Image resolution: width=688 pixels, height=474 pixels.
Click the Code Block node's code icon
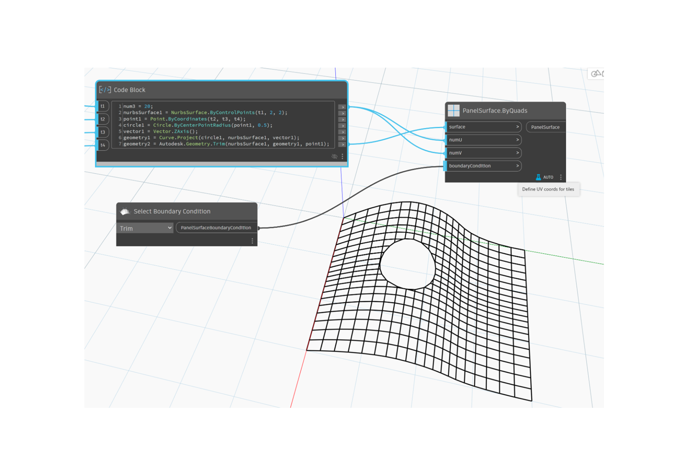pyautogui.click(x=105, y=90)
